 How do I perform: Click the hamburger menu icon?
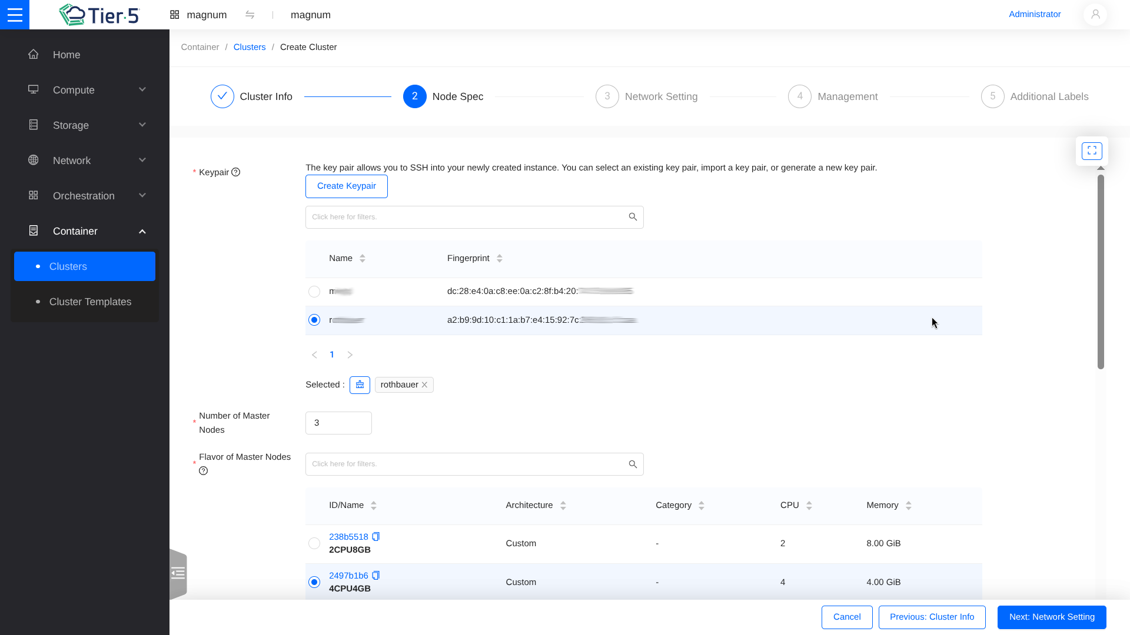point(15,15)
